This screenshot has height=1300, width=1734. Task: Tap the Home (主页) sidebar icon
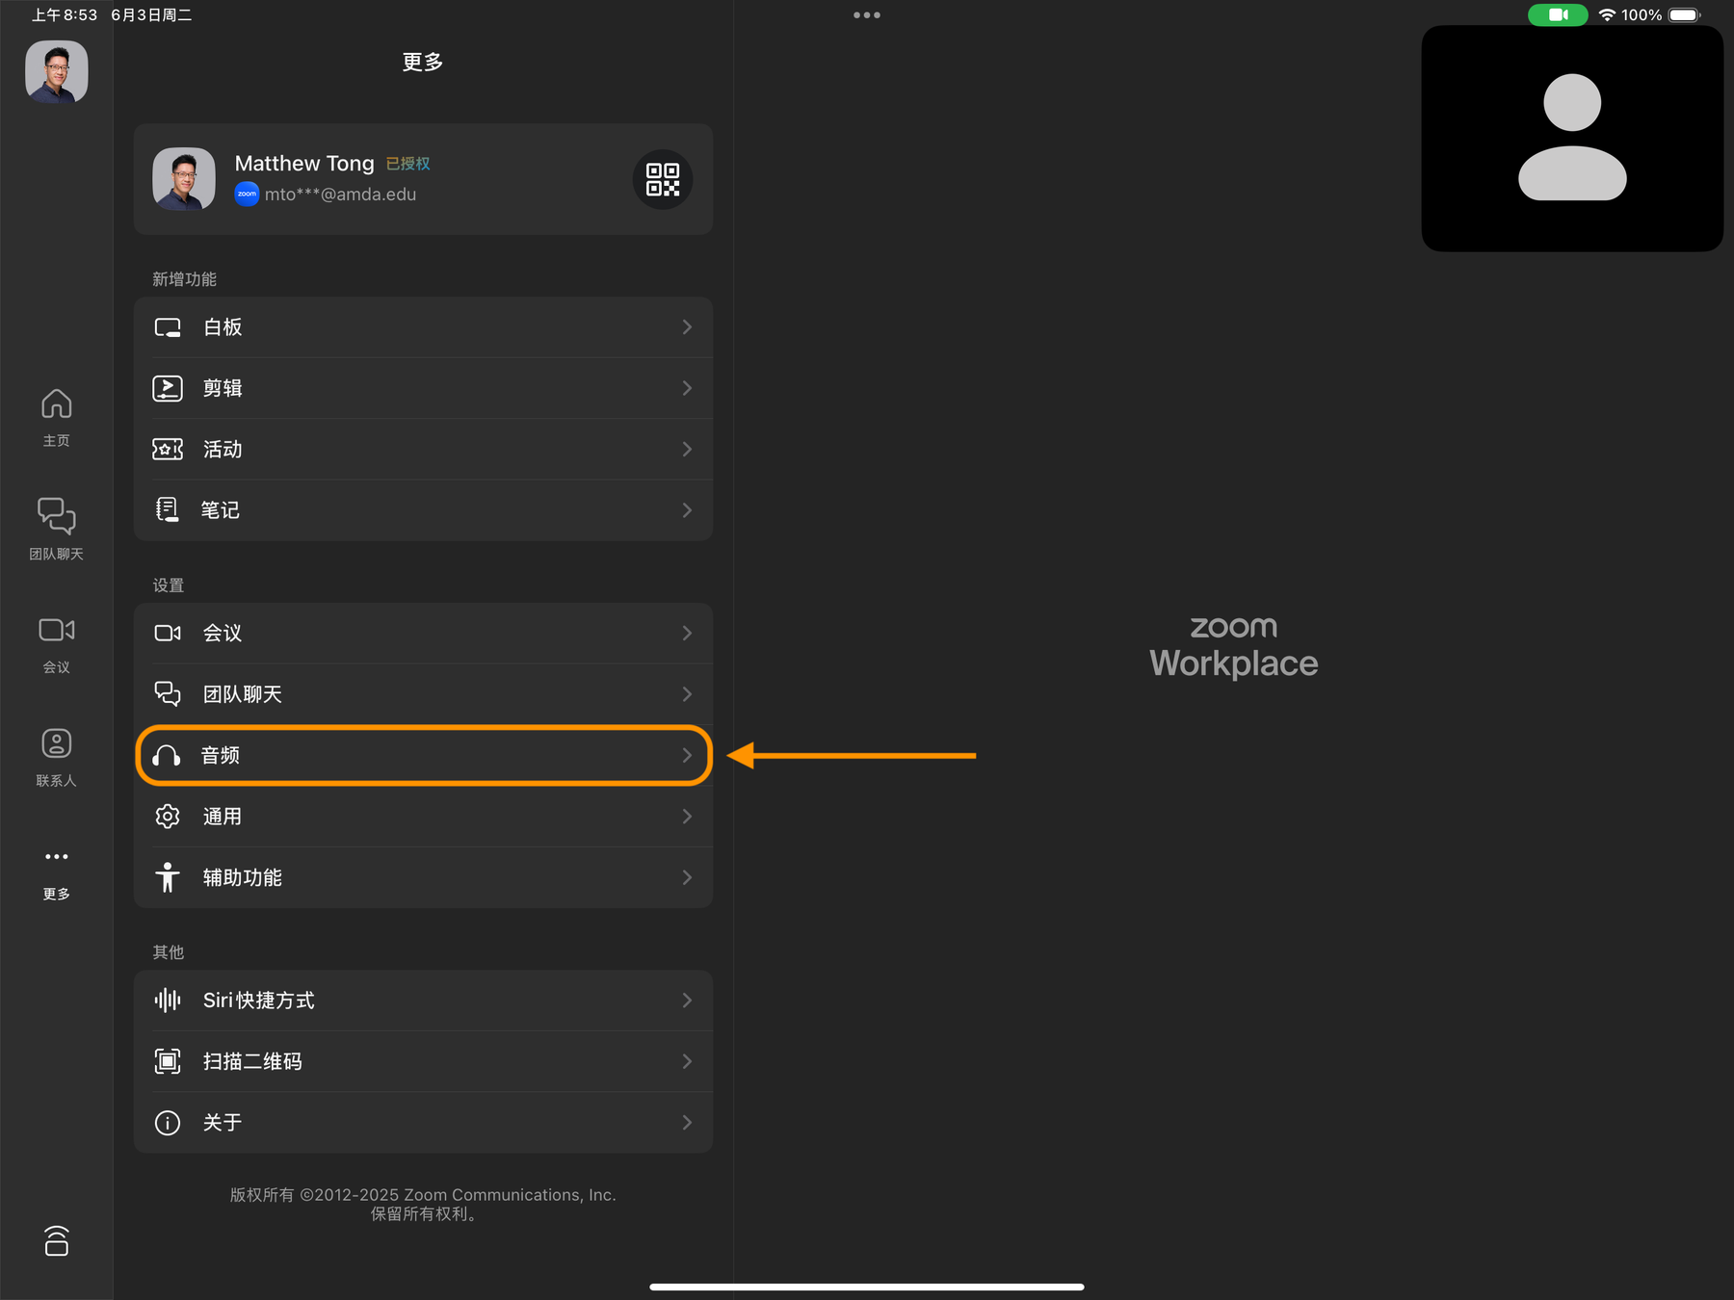coord(56,416)
